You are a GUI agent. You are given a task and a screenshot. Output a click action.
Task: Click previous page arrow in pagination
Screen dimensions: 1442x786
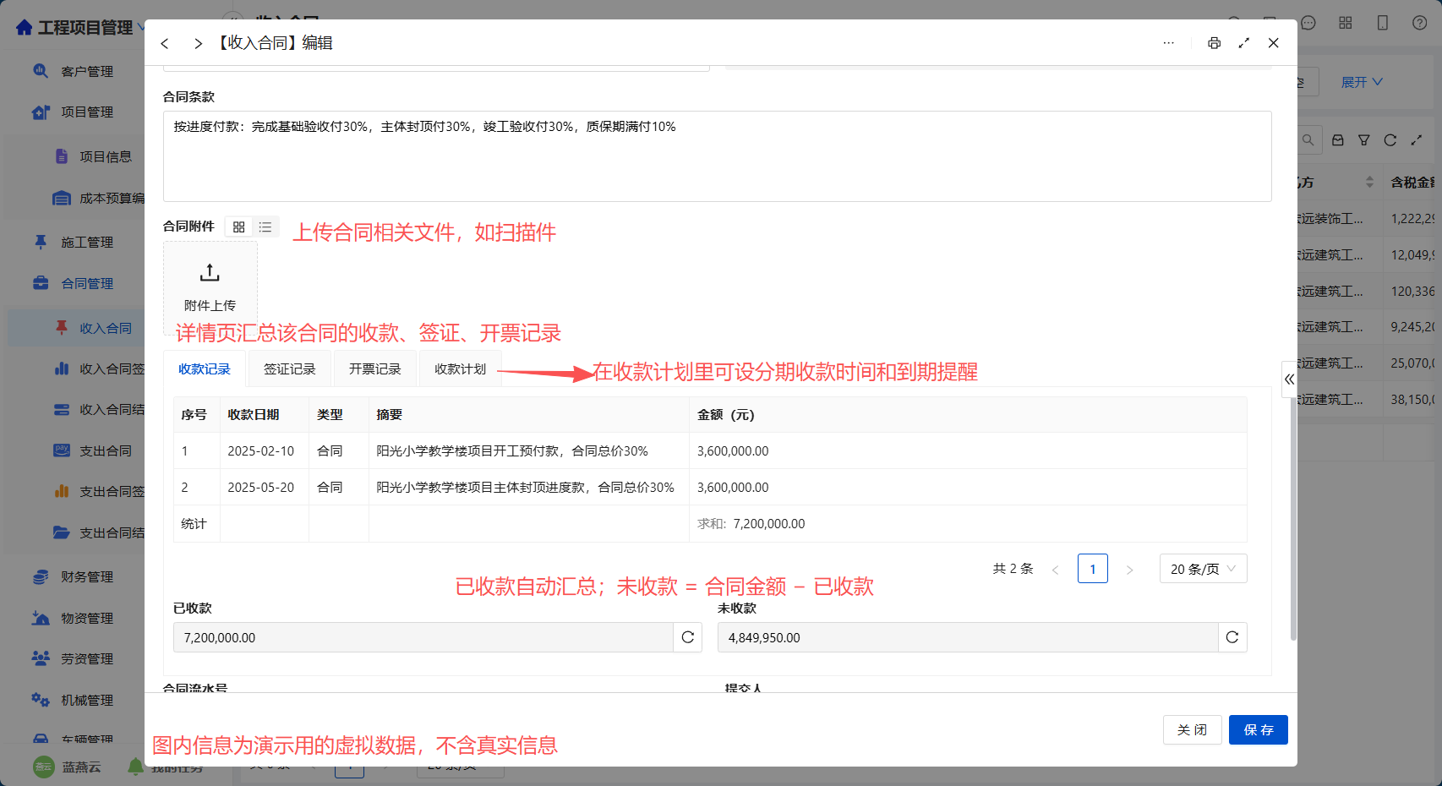1056,570
